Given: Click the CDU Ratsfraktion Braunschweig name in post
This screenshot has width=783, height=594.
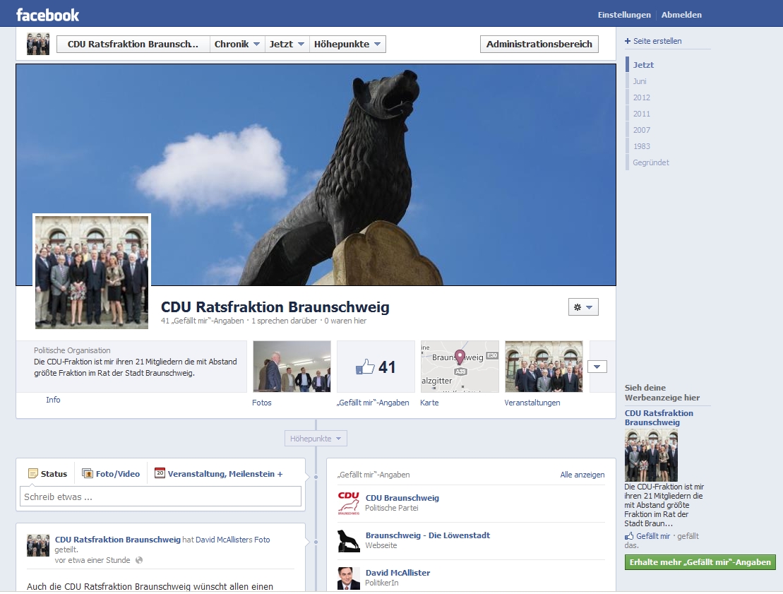Looking at the screenshot, I should tap(117, 540).
